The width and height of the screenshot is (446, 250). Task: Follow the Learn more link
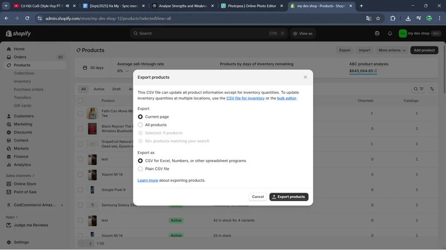coord(148,181)
